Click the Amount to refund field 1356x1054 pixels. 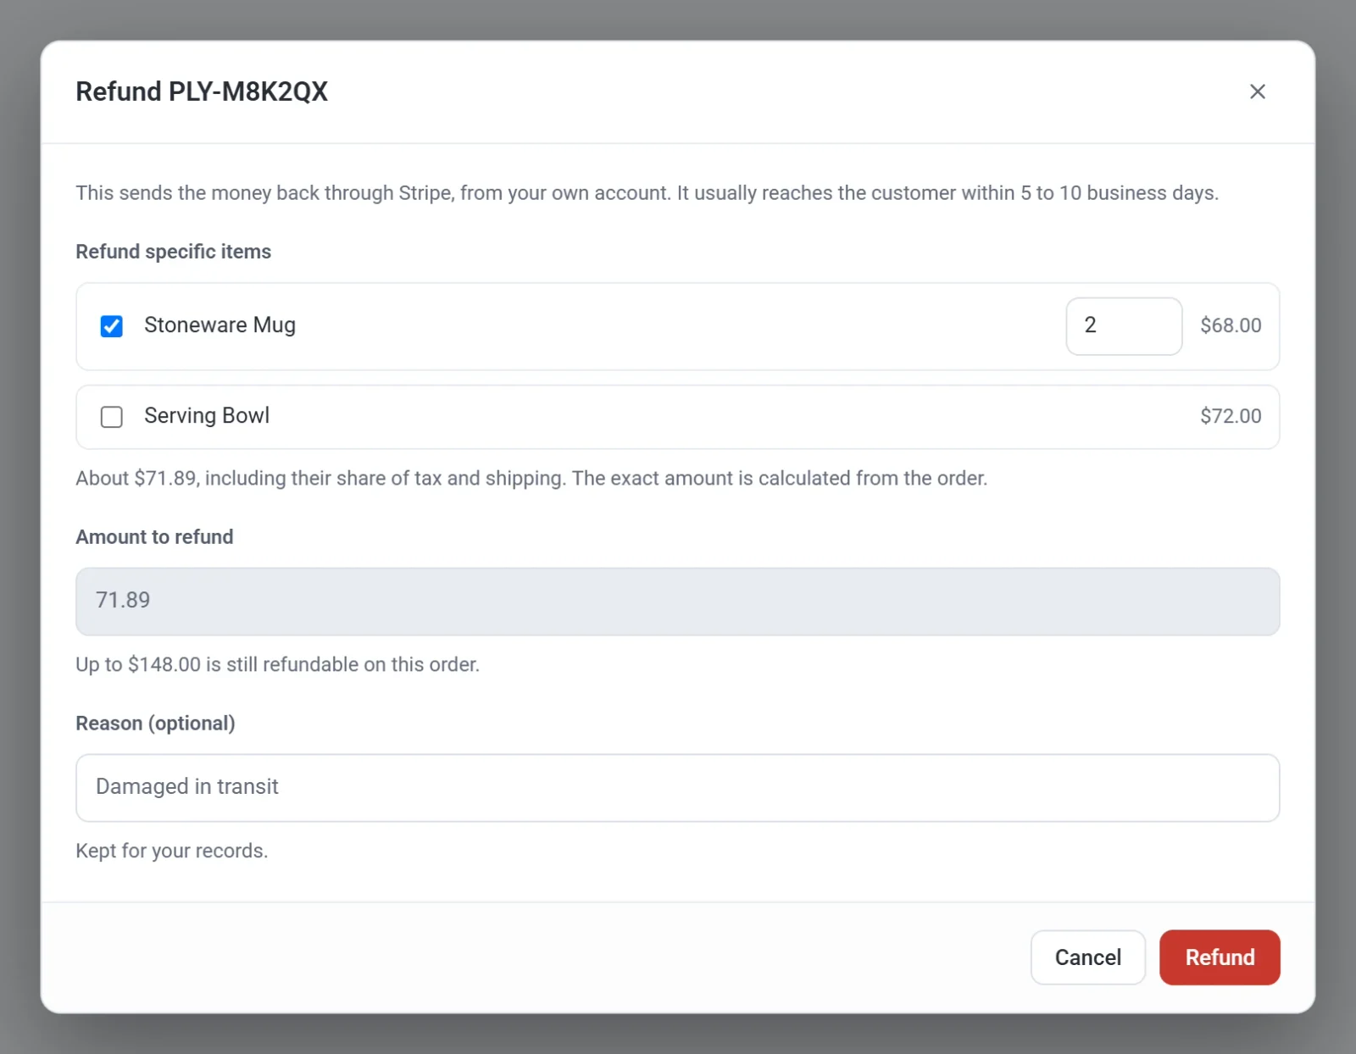pos(677,602)
